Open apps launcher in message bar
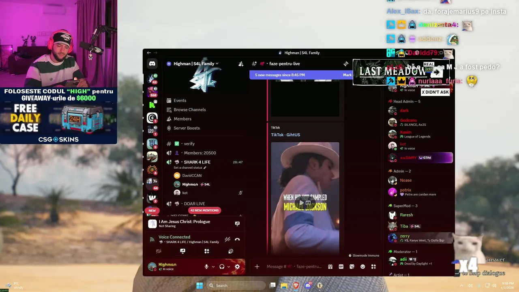Viewport: 519px width, 292px height. point(373,266)
